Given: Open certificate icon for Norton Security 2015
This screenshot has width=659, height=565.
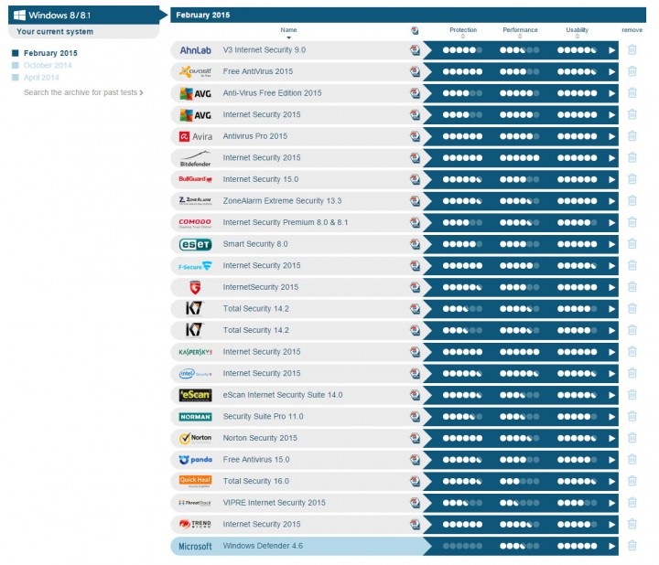Looking at the screenshot, I should 415,438.
